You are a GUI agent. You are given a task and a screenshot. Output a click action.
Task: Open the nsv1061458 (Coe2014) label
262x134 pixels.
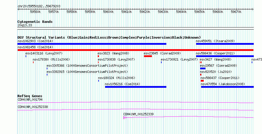(35, 47)
